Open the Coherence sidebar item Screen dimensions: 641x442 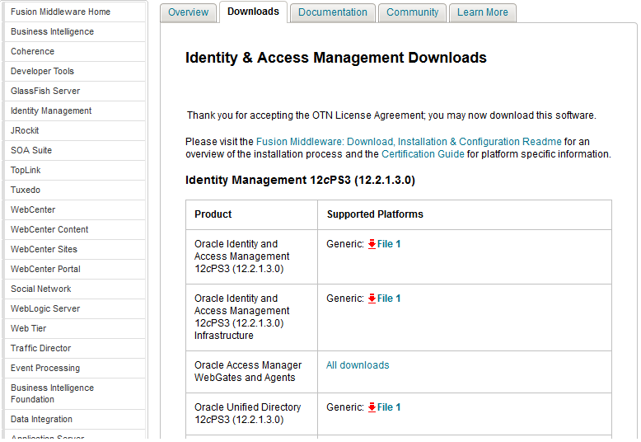(x=32, y=51)
